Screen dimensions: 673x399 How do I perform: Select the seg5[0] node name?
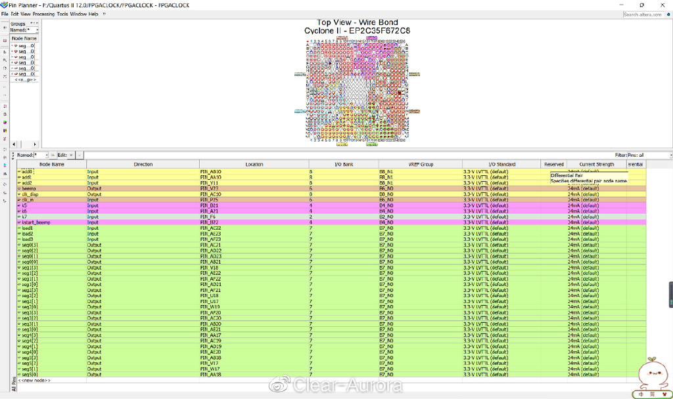(30, 375)
